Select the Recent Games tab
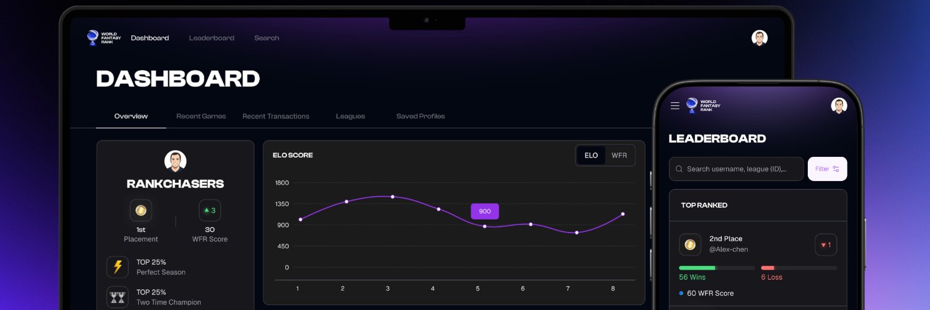The width and height of the screenshot is (930, 310). [201, 116]
